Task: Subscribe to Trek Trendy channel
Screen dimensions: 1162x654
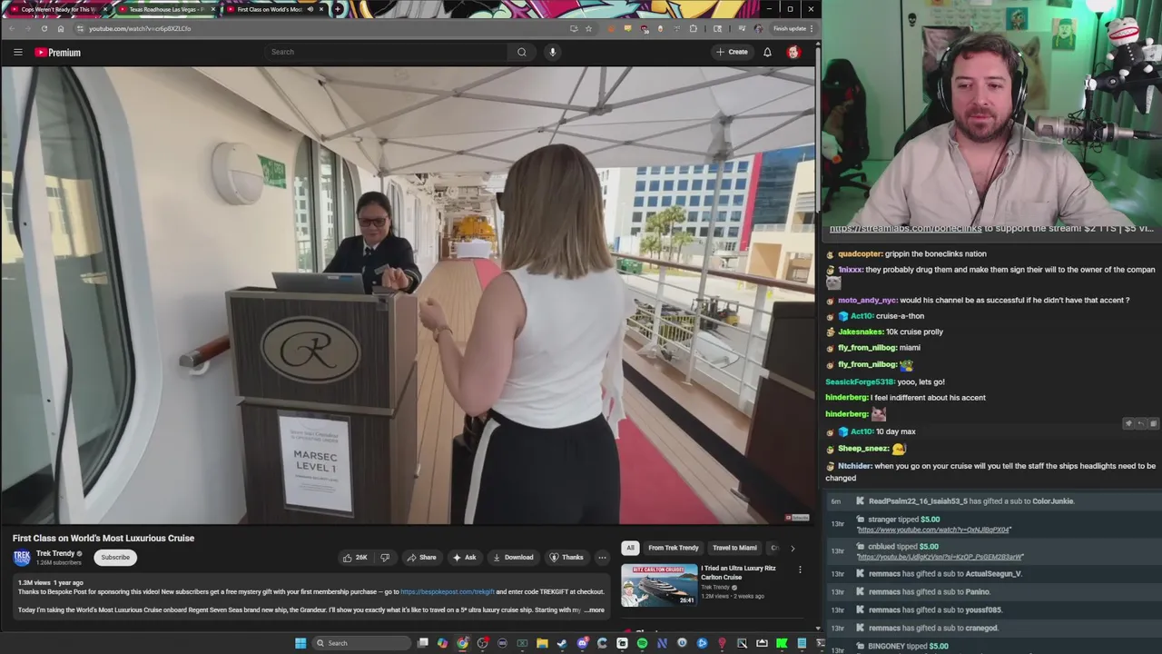Action: 115,557
